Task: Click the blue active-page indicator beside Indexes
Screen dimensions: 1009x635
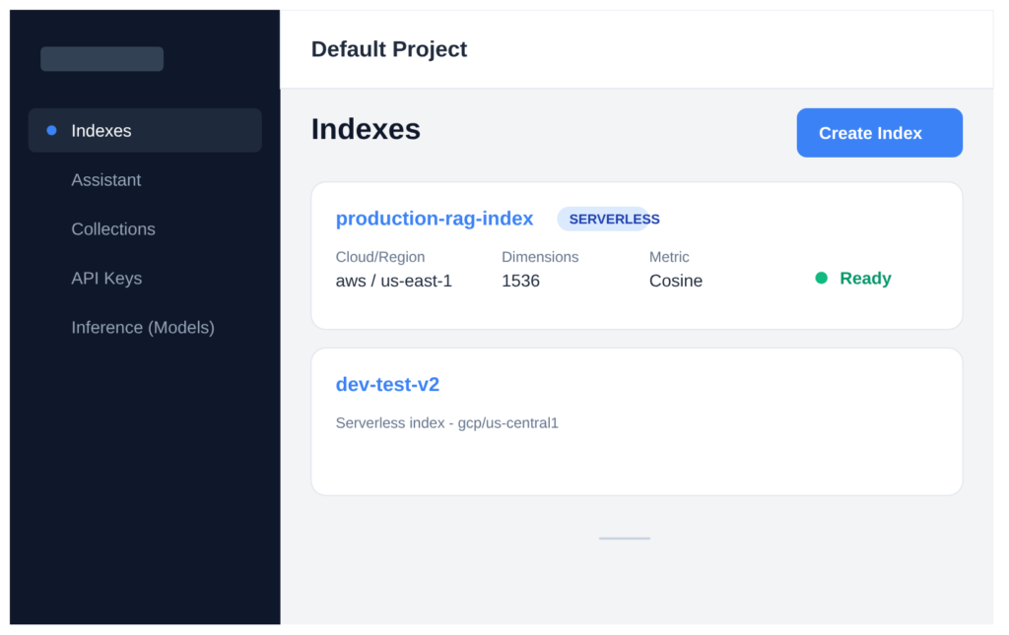Action: click(x=51, y=130)
